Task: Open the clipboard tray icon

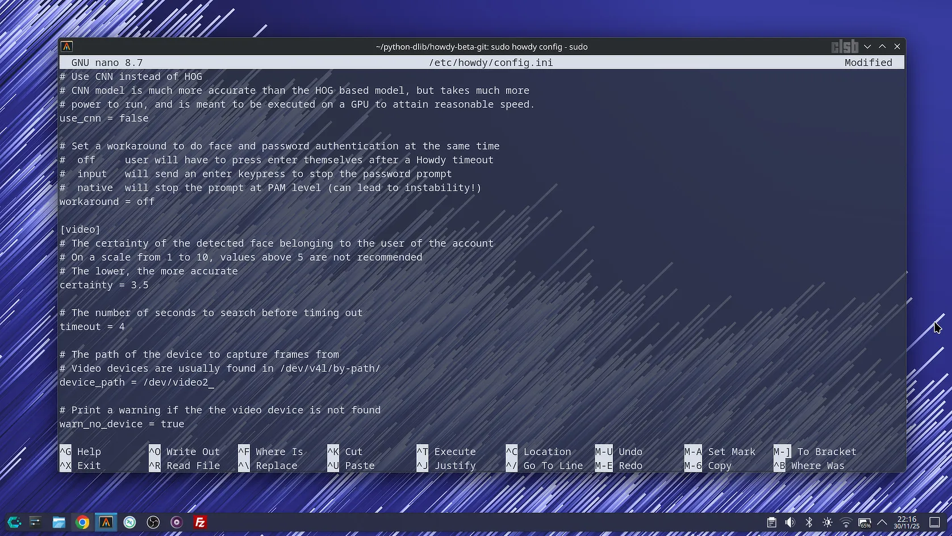Action: 771,522
